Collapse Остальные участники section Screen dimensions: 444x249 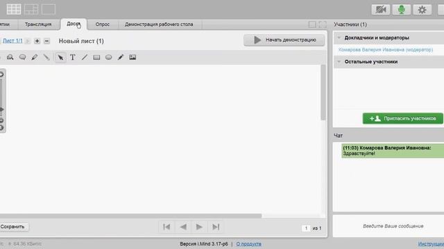pyautogui.click(x=339, y=62)
